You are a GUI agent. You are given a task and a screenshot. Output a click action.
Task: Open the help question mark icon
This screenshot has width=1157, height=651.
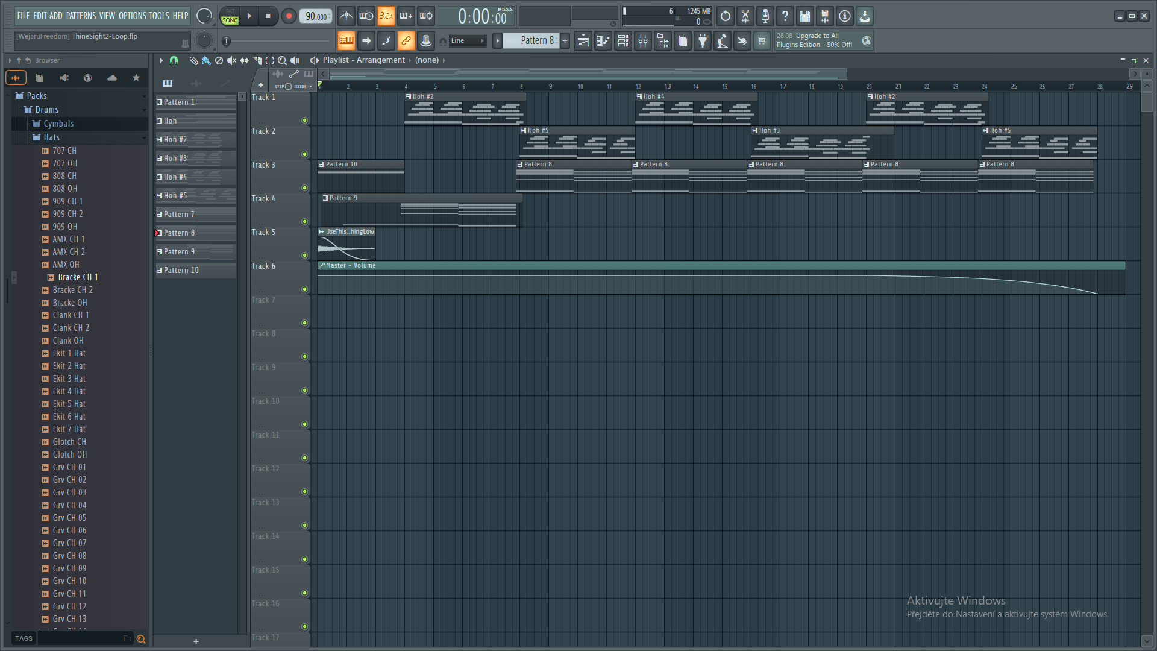pos(785,16)
